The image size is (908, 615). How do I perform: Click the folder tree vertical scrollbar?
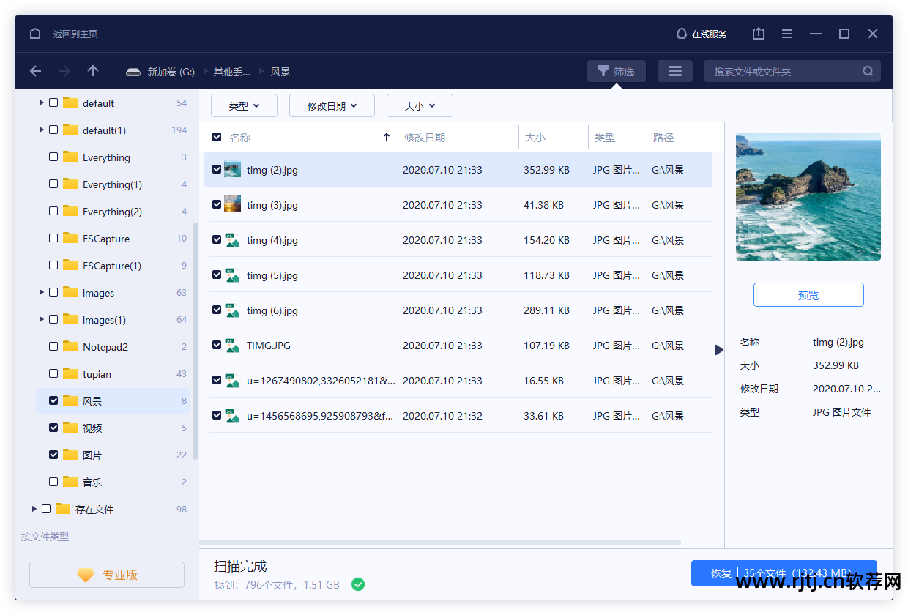tap(195, 340)
